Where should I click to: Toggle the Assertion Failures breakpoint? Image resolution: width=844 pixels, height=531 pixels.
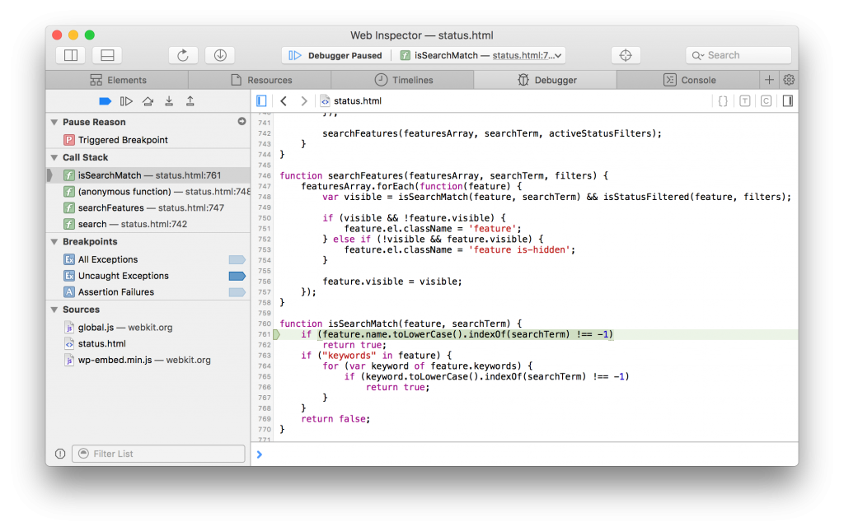coord(237,292)
